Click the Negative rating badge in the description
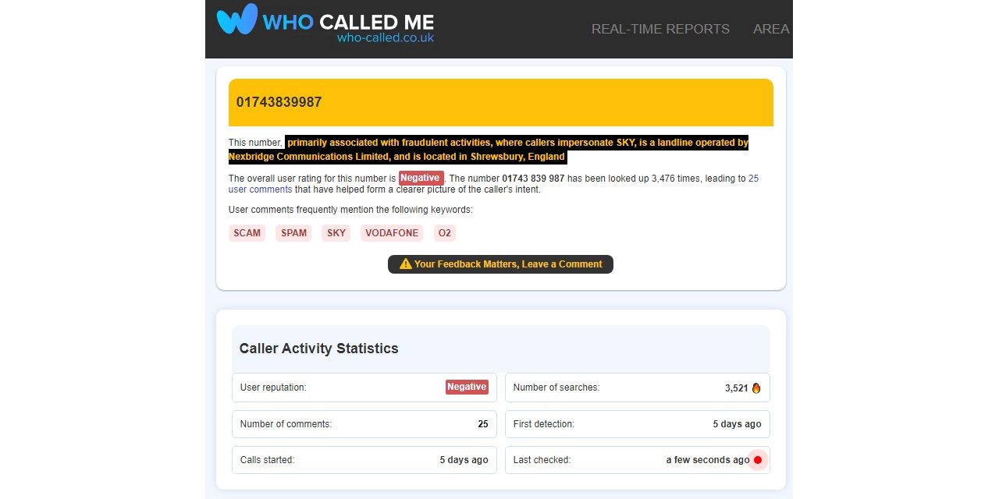999x499 pixels. pos(421,178)
